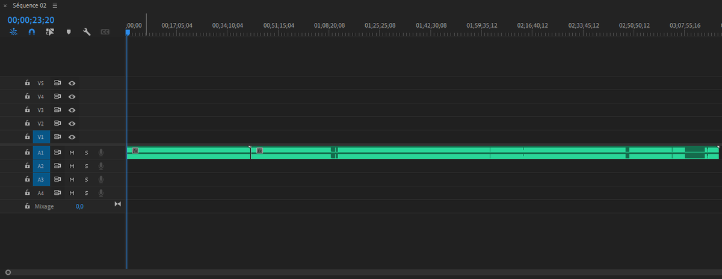Toggle insert sequences as nests option
The height and width of the screenshot is (279, 722).
13,31
